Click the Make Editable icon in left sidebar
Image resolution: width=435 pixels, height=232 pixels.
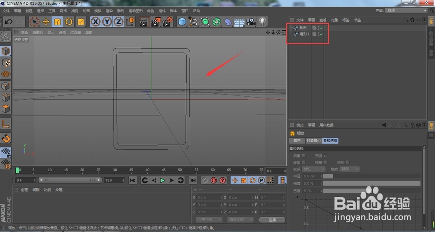6,37
